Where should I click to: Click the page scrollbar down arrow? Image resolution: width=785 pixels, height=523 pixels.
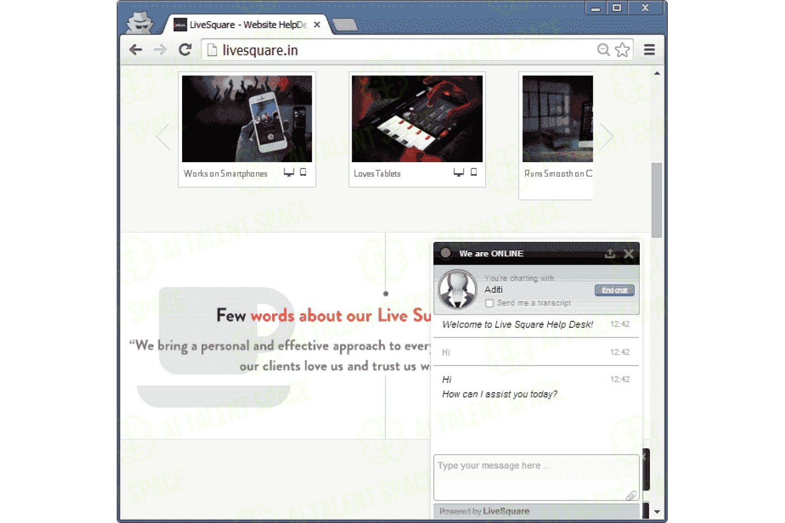[x=657, y=512]
